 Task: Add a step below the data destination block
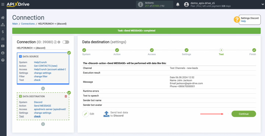[x=43, y=124]
